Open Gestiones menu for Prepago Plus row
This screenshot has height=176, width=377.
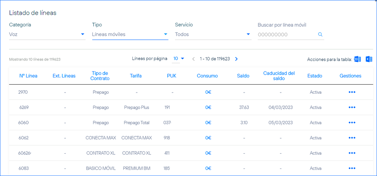click(x=352, y=108)
